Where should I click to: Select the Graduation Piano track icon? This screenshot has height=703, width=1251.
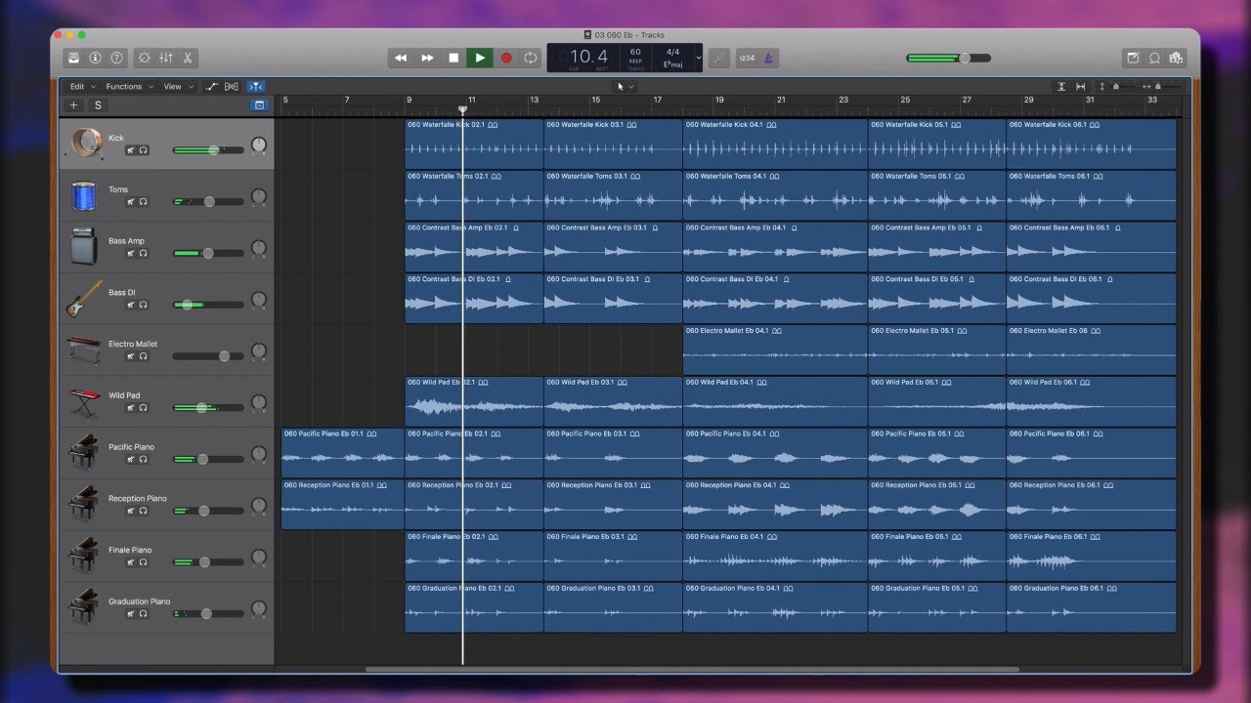coord(84,608)
